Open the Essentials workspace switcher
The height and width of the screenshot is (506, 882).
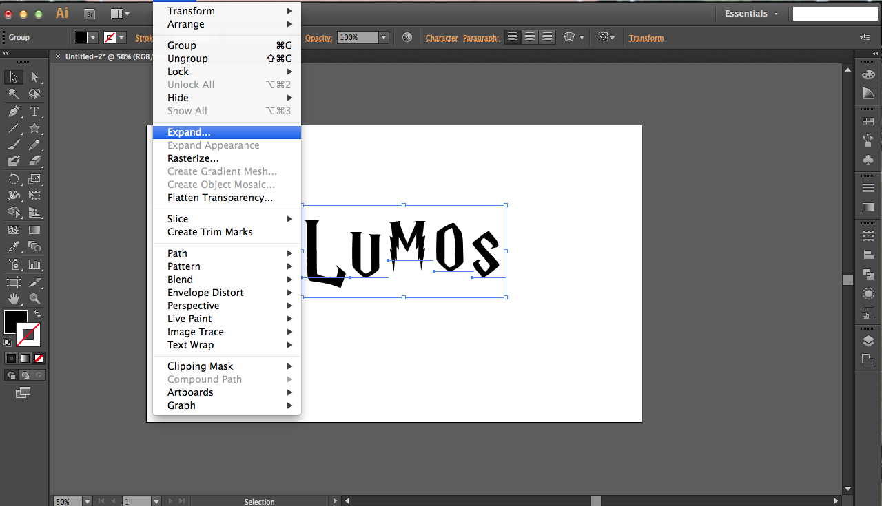pos(751,14)
